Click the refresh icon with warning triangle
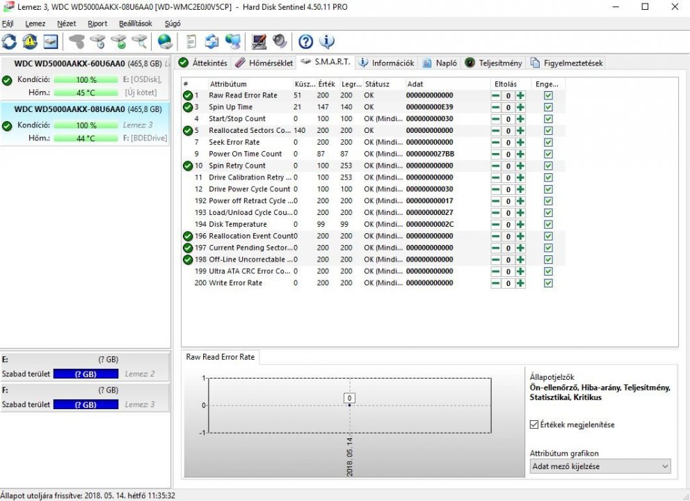The width and height of the screenshot is (690, 501). 30,42
